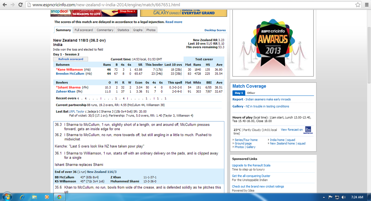The height and width of the screenshot is (201, 371).
Task: Open the Gallery link in Match Coverage
Action: (238, 107)
